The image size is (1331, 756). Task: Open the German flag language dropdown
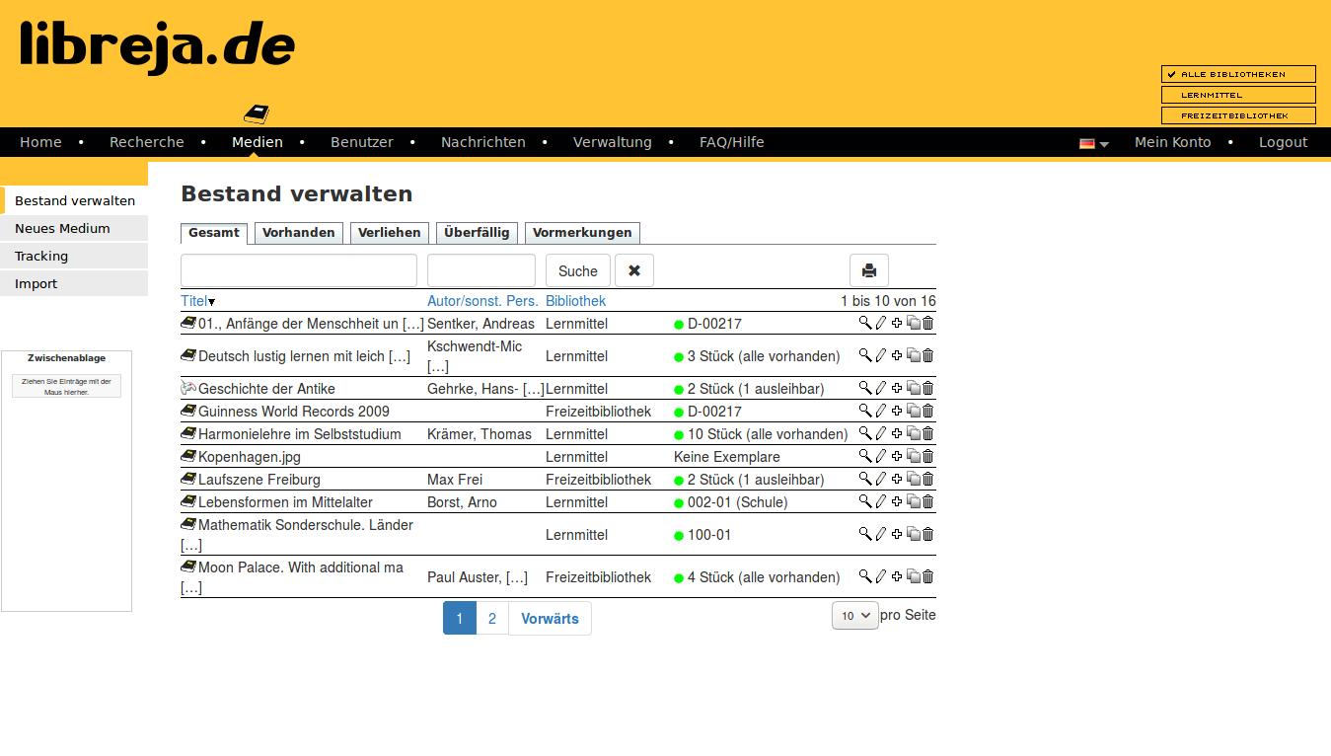pos(1093,143)
